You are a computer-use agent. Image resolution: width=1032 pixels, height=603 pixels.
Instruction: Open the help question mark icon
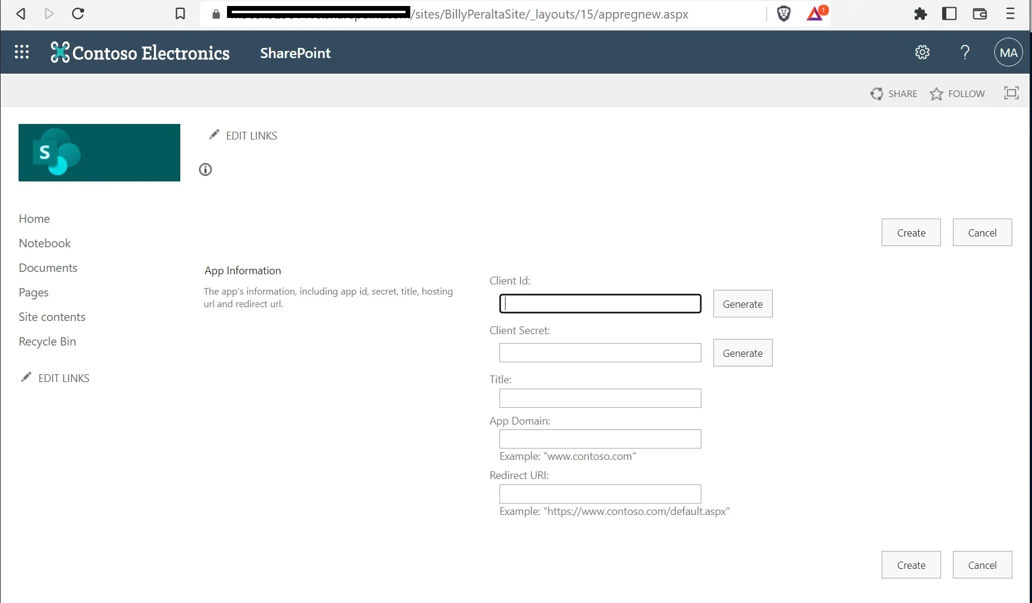click(x=964, y=52)
